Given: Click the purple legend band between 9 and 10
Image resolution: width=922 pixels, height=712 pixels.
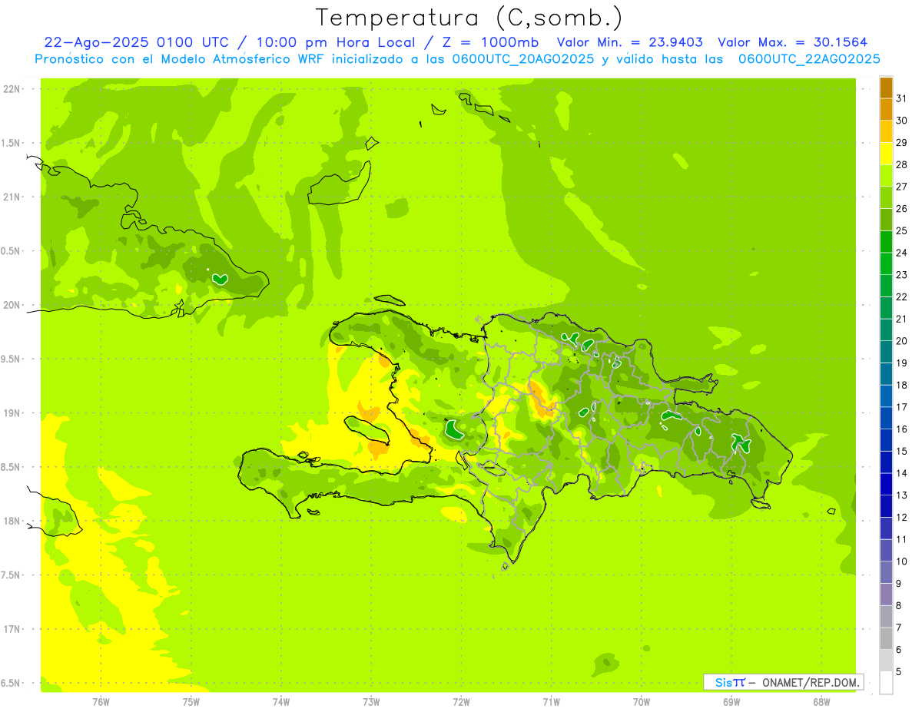Looking at the screenshot, I should [886, 573].
